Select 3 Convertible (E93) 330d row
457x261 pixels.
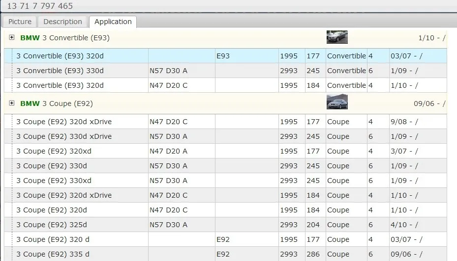coord(225,71)
